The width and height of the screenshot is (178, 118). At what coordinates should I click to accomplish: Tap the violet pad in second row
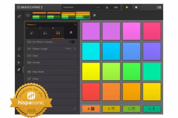click(152, 51)
